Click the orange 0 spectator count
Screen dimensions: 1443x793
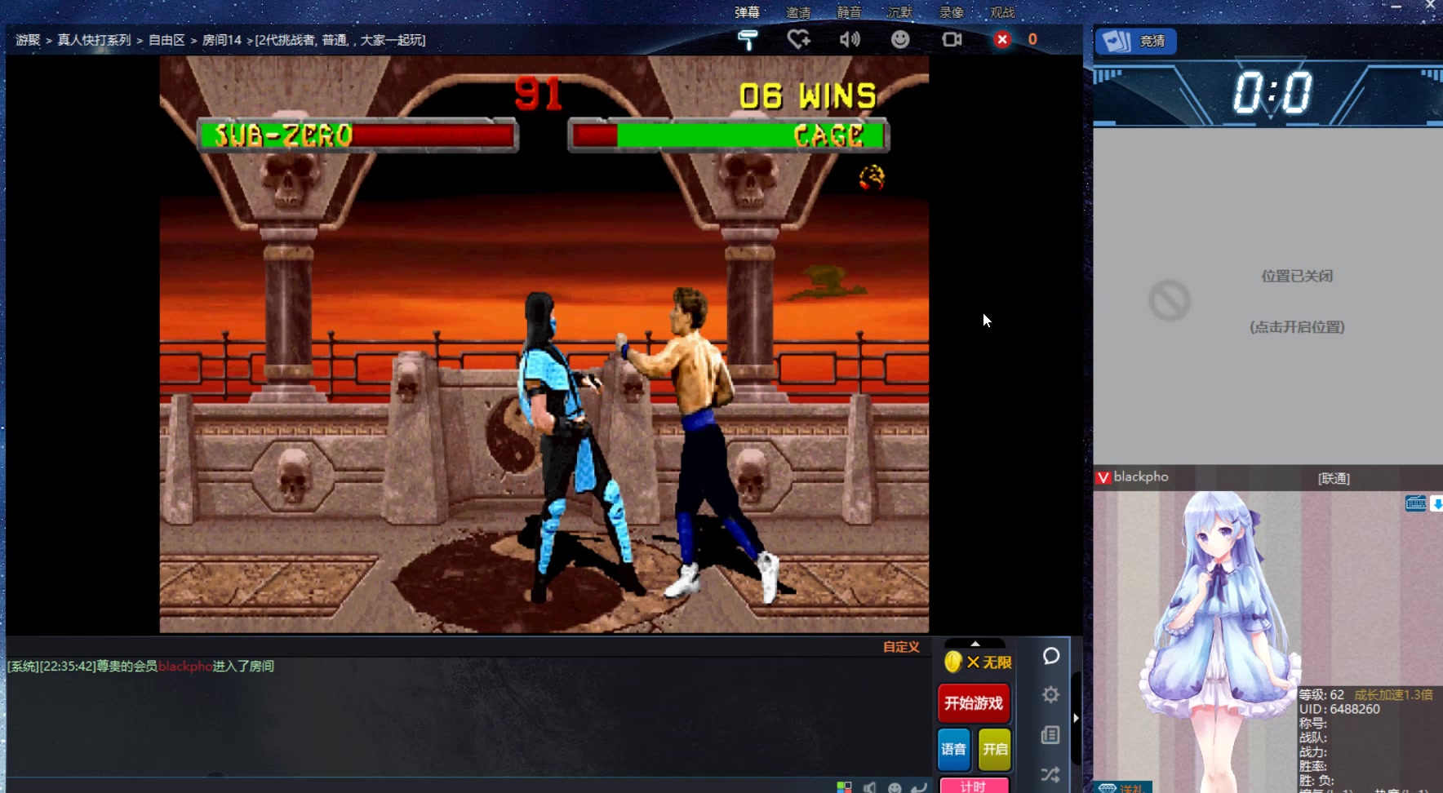(x=1032, y=39)
